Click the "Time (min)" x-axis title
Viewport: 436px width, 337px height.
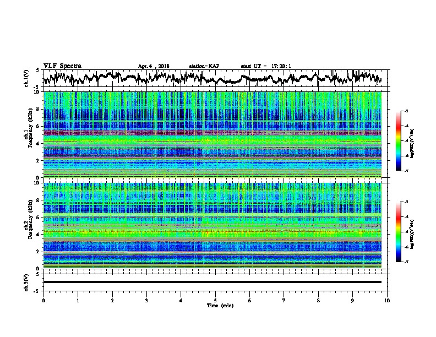point(220,306)
